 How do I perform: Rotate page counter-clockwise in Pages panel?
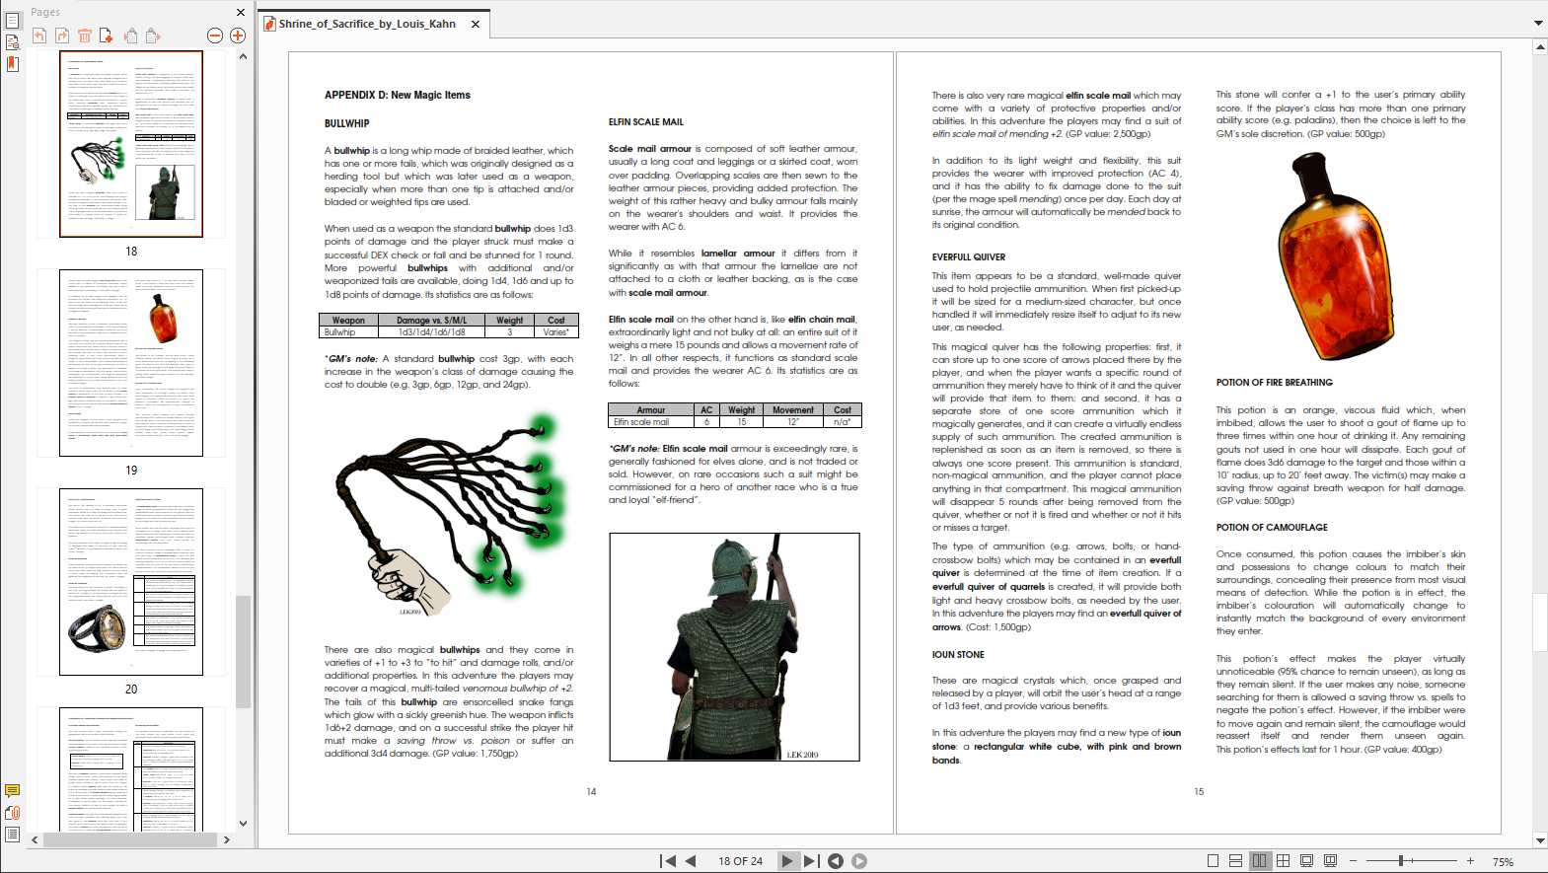pyautogui.click(x=39, y=36)
